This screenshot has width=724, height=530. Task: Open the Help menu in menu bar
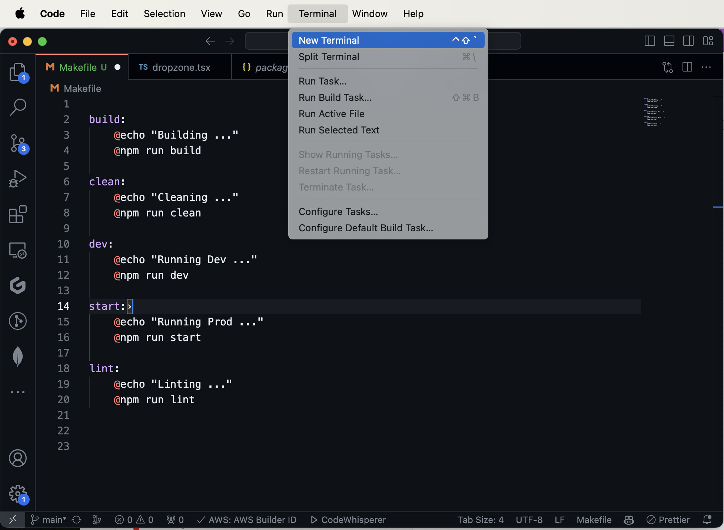point(414,14)
